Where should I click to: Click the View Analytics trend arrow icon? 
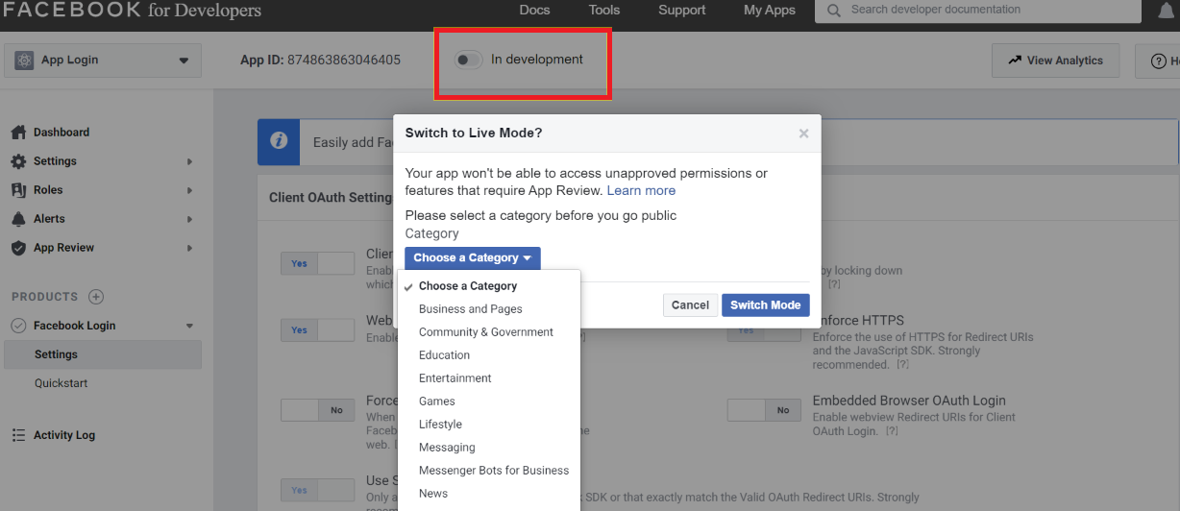pos(1015,60)
